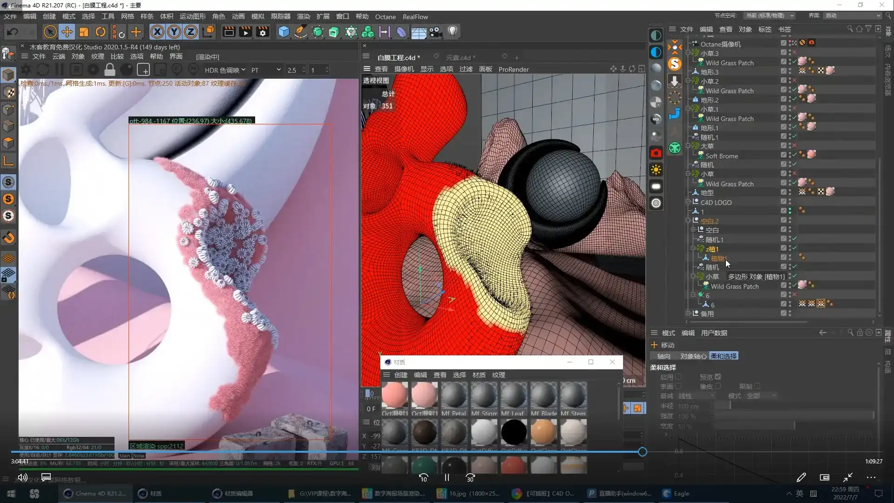Open the Octane menu in the menu bar
The width and height of the screenshot is (894, 503).
385,16
